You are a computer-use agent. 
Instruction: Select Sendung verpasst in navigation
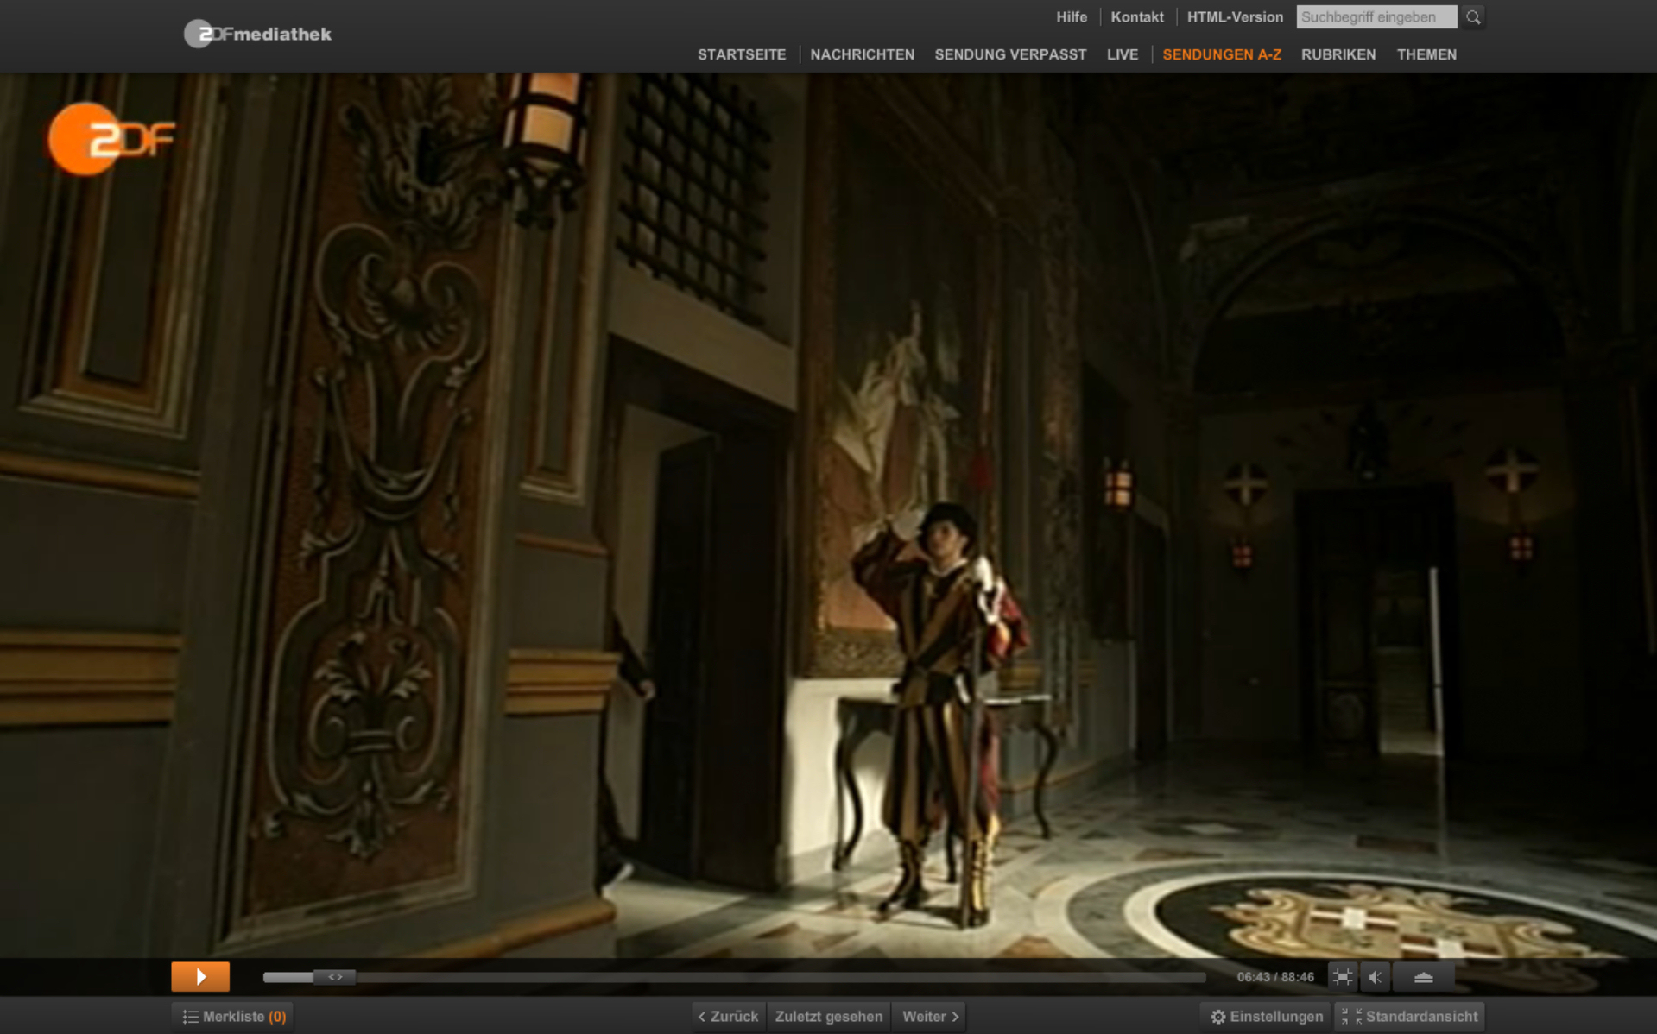1009,54
